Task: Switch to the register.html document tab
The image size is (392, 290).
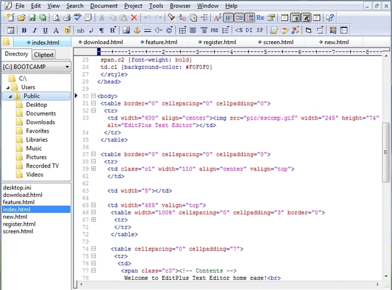Action: coord(217,42)
